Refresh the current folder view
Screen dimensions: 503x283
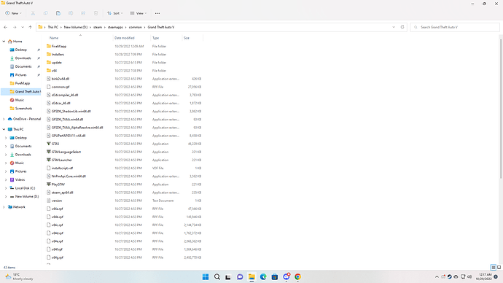tap(402, 27)
